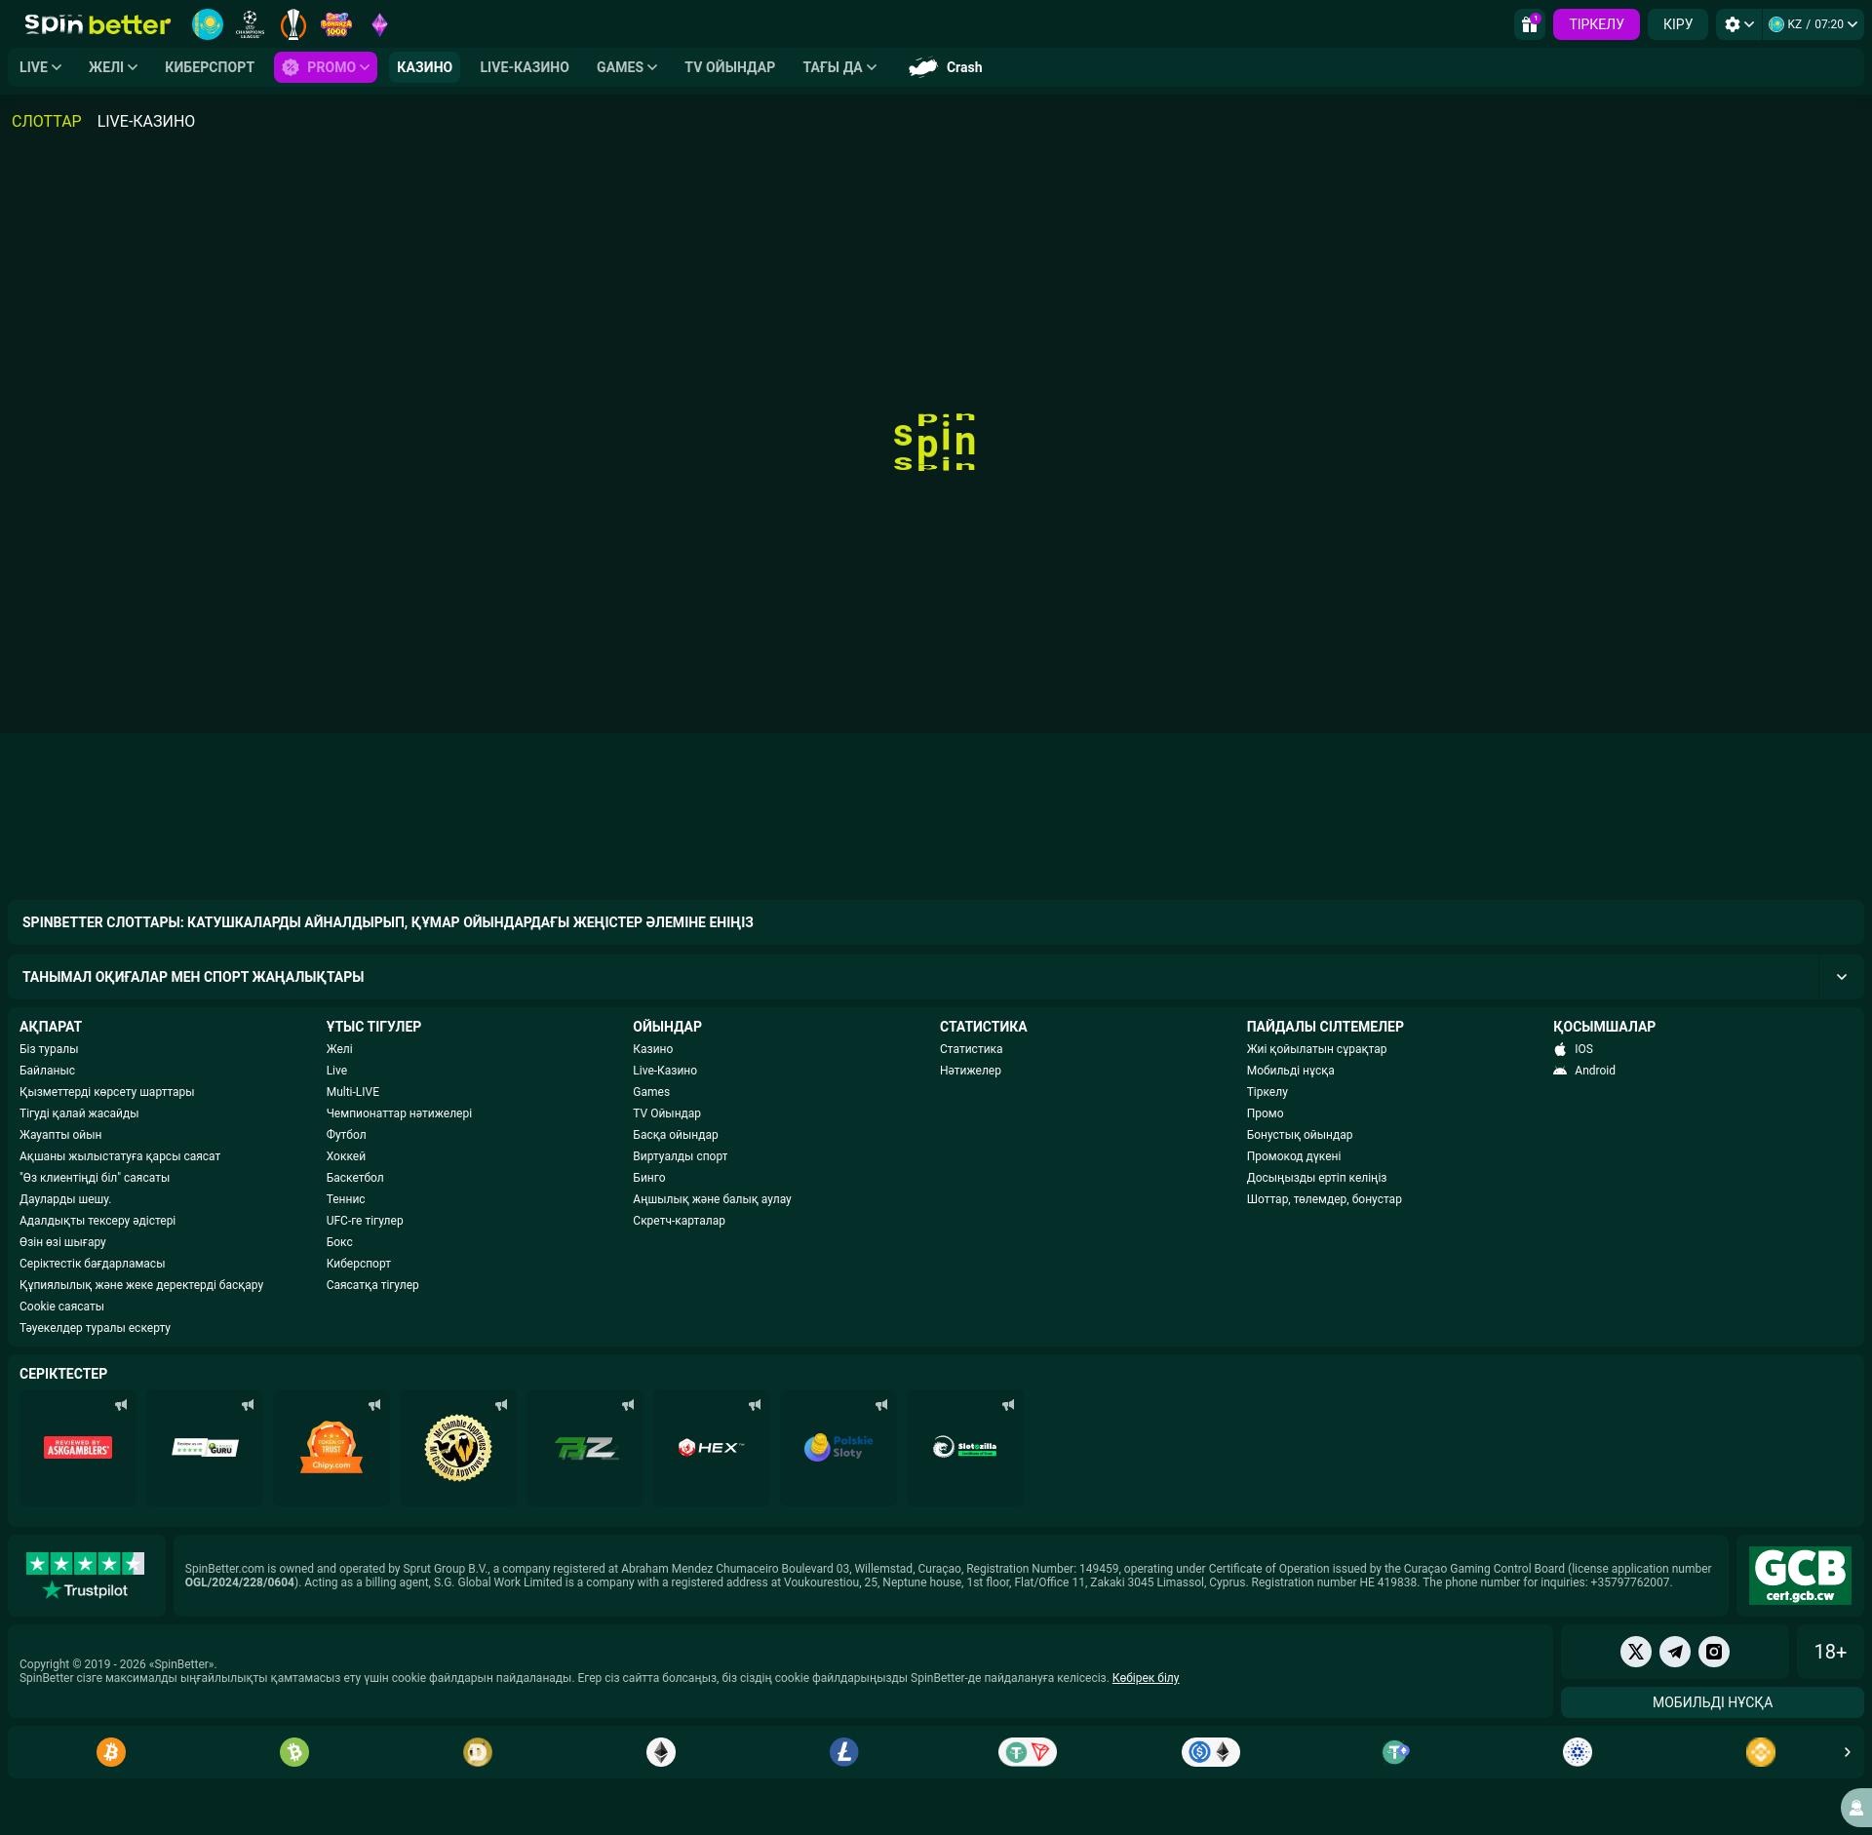Click the МОБИЛЬДІ НҰСҚА button
Screen dimensions: 1872x1835
(1712, 1702)
